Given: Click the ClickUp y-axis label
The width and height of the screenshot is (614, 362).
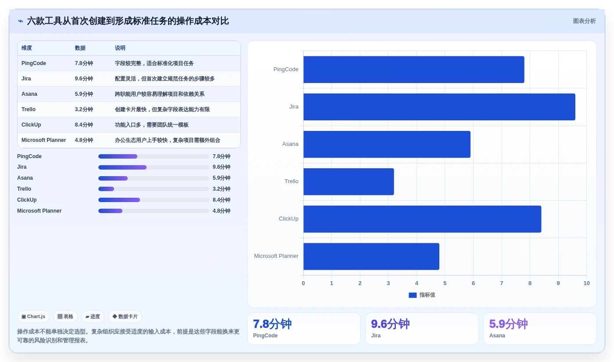Looking at the screenshot, I should pyautogui.click(x=288, y=219).
